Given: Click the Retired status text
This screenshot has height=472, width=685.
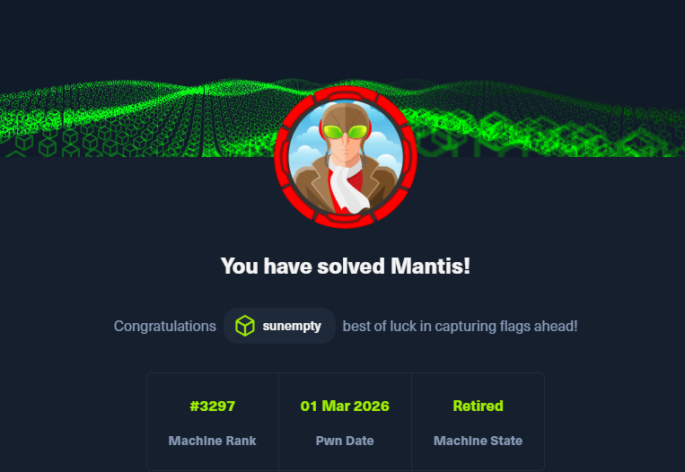Looking at the screenshot, I should [x=478, y=406].
